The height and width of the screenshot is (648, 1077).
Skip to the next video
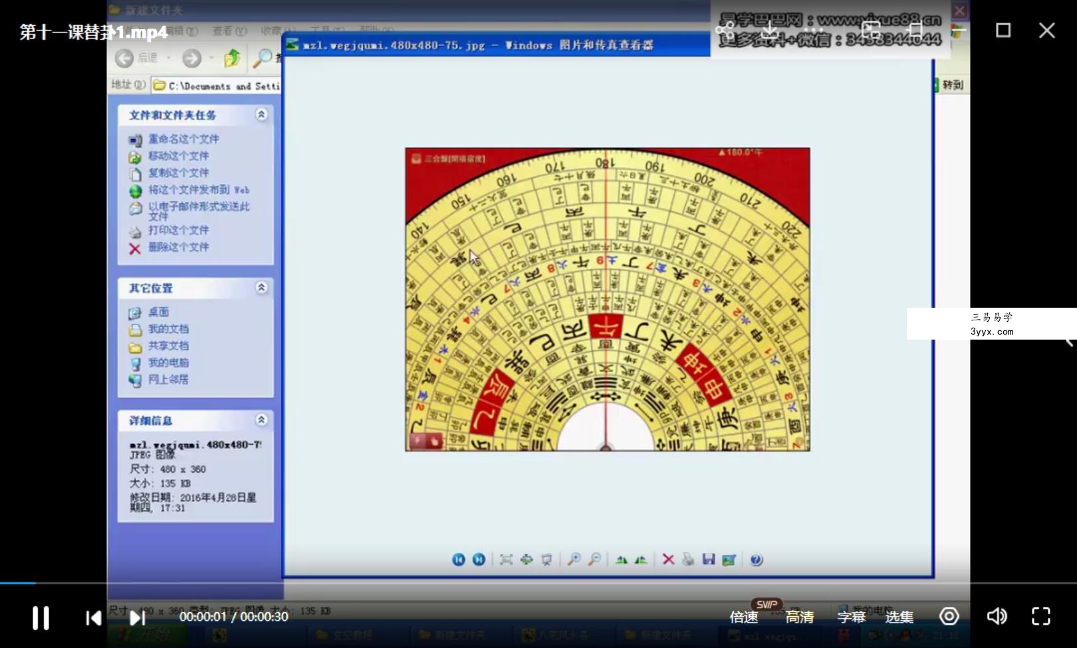[x=137, y=618]
